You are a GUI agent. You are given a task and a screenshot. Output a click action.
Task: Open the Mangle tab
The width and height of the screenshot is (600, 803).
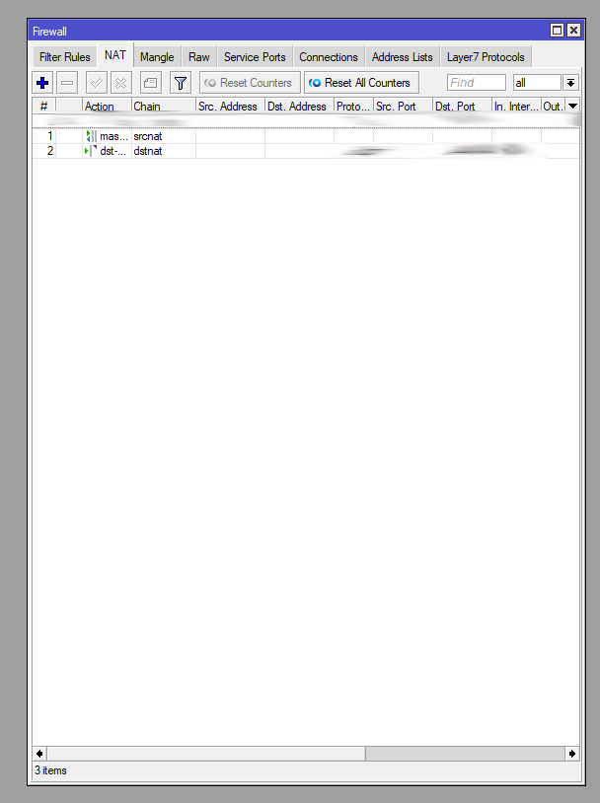pos(157,57)
